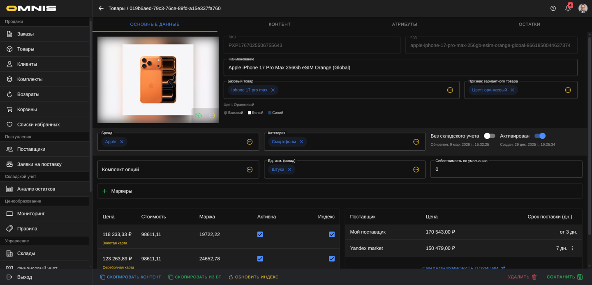This screenshot has height=285, width=592.
Task: Toggle the Без складского учета switch
Action: (489, 136)
